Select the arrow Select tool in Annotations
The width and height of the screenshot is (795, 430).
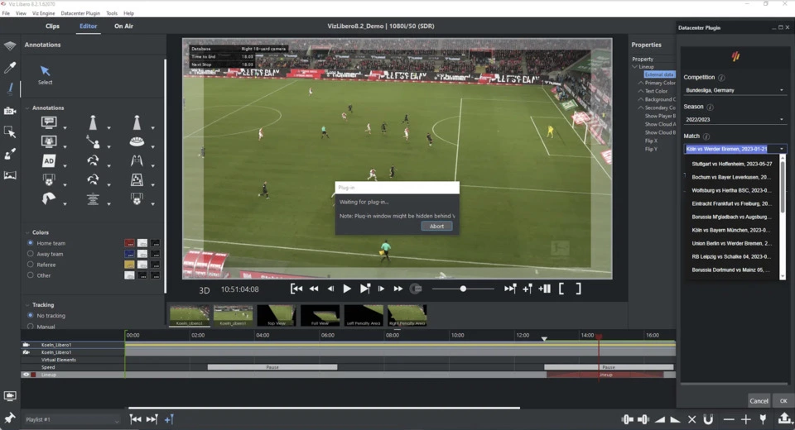point(45,73)
